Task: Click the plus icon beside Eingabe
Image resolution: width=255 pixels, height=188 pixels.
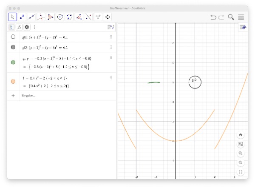Action: [x=13, y=96]
